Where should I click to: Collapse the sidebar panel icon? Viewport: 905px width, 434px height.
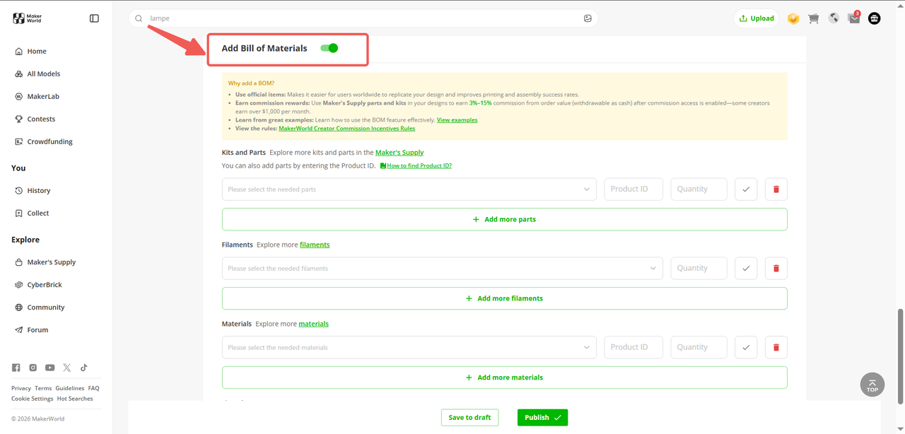coord(94,18)
